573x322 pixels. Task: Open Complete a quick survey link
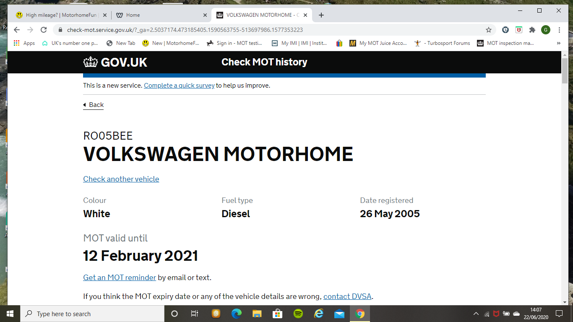(179, 86)
